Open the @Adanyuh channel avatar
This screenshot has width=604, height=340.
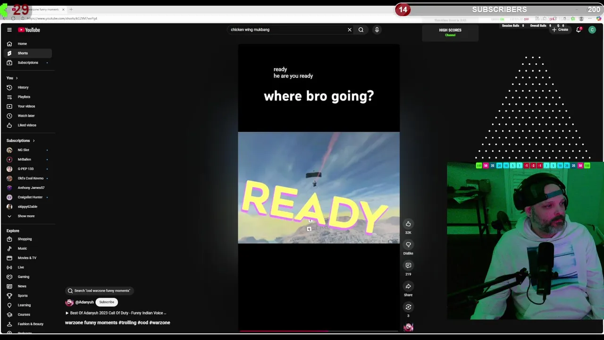[x=69, y=302]
